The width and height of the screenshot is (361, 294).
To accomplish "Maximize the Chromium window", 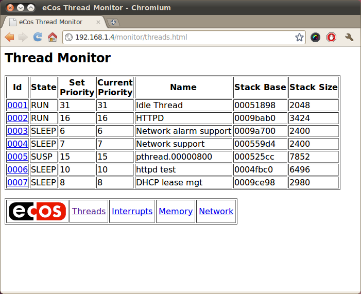I will tap(31, 8).
